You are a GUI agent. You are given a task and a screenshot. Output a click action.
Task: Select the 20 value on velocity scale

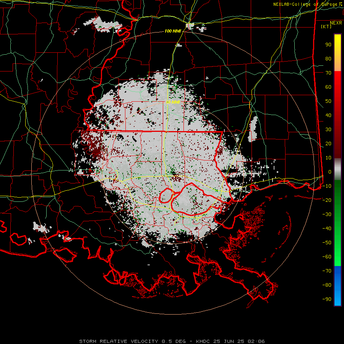coord(328,143)
